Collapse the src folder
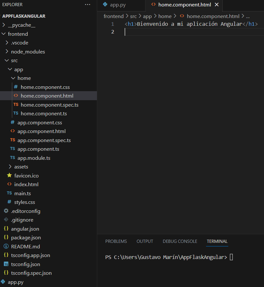Screen dimensions: 264x287 click(x=7, y=61)
